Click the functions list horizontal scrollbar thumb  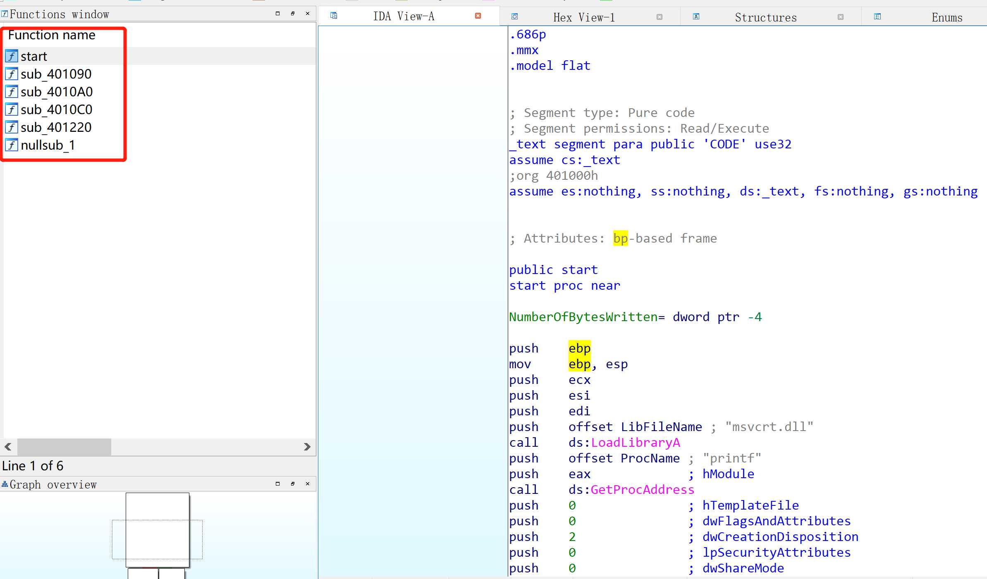64,447
